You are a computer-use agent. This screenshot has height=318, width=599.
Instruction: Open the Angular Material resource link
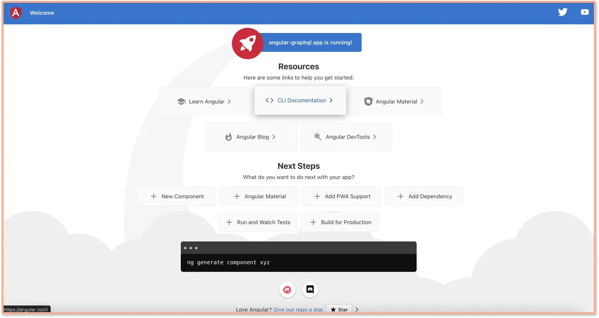pyautogui.click(x=395, y=102)
